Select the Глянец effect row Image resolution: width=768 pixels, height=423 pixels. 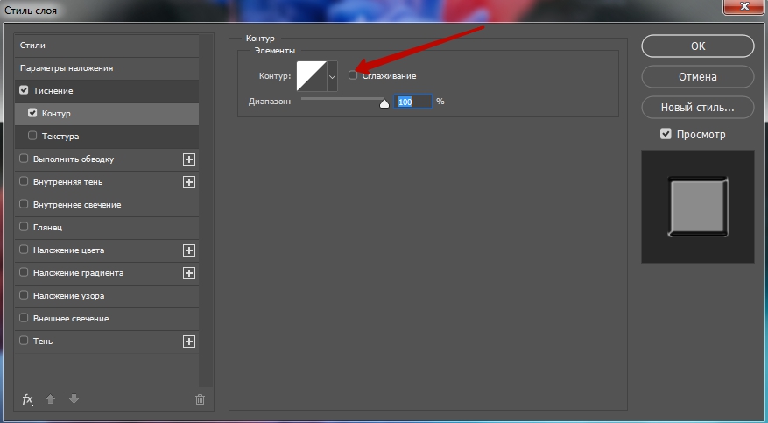coord(107,227)
